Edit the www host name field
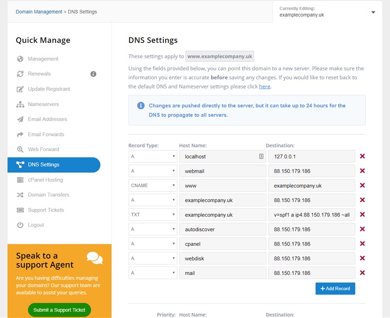 [x=223, y=186]
